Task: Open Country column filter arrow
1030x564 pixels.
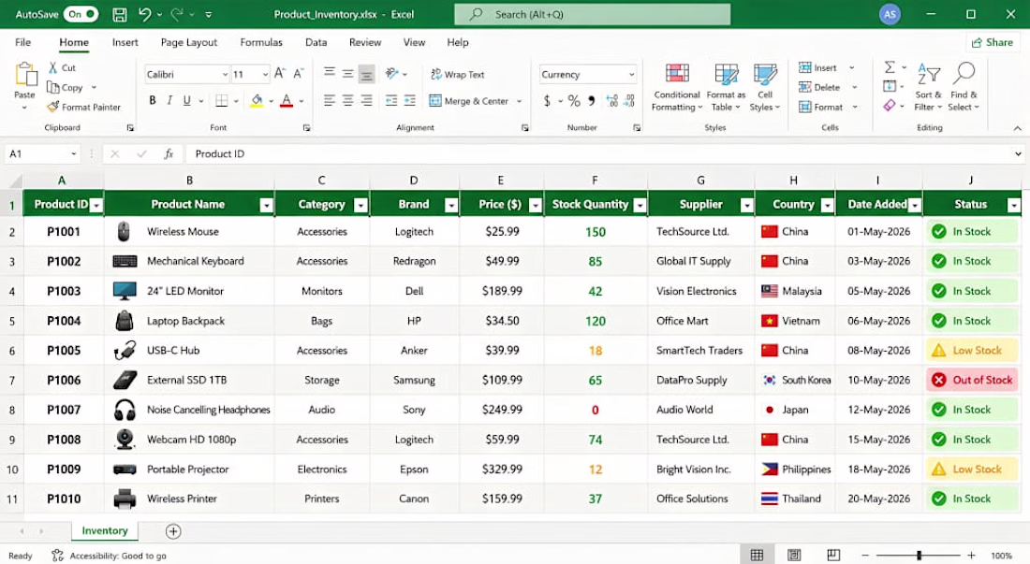Action: (827, 206)
